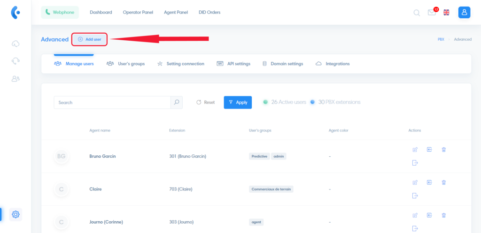Select the Manage users tab

point(74,64)
